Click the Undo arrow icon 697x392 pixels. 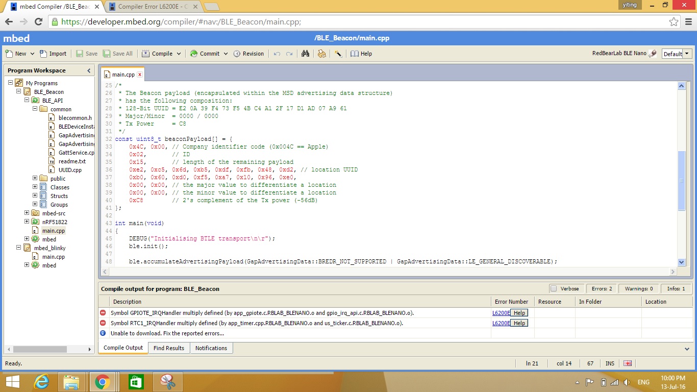tap(277, 54)
